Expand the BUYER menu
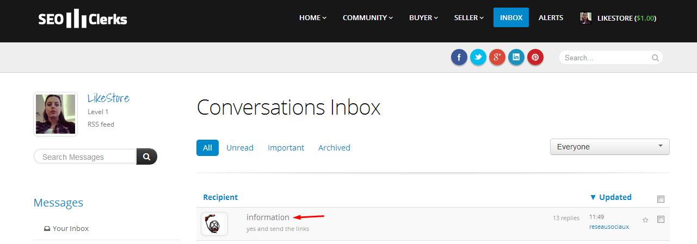Viewport: 697px width, 244px height. [424, 18]
